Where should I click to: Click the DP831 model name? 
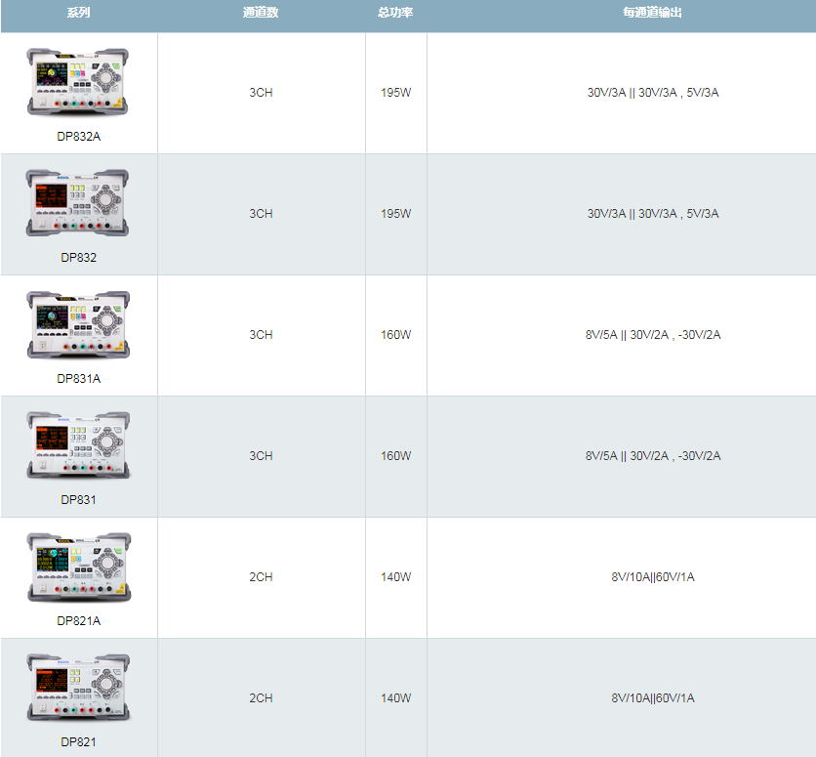click(x=79, y=500)
